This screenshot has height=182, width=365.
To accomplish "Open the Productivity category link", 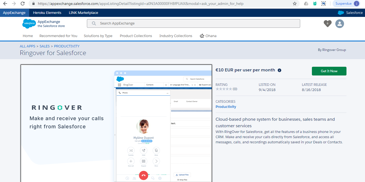I will [x=226, y=107].
